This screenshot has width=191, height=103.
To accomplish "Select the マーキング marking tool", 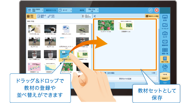I will pyautogui.click(x=165, y=26).
